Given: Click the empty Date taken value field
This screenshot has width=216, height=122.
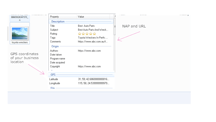Looking at the screenshot, I should pos(95,55).
